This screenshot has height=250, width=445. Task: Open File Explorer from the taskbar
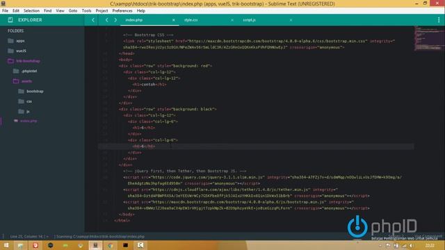click(x=20, y=245)
